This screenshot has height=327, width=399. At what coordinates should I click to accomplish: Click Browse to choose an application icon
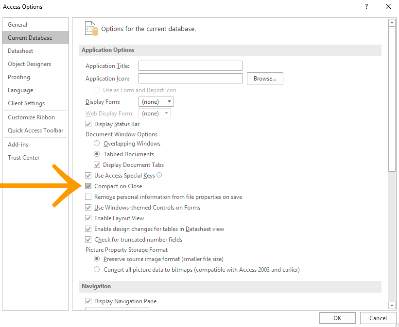pyautogui.click(x=265, y=78)
